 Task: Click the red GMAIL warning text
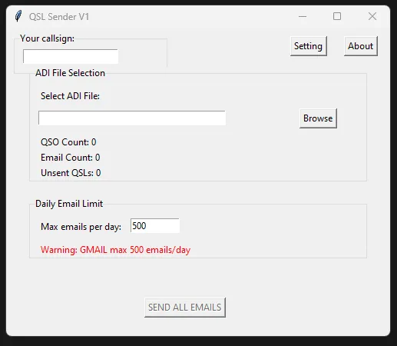(x=115, y=250)
